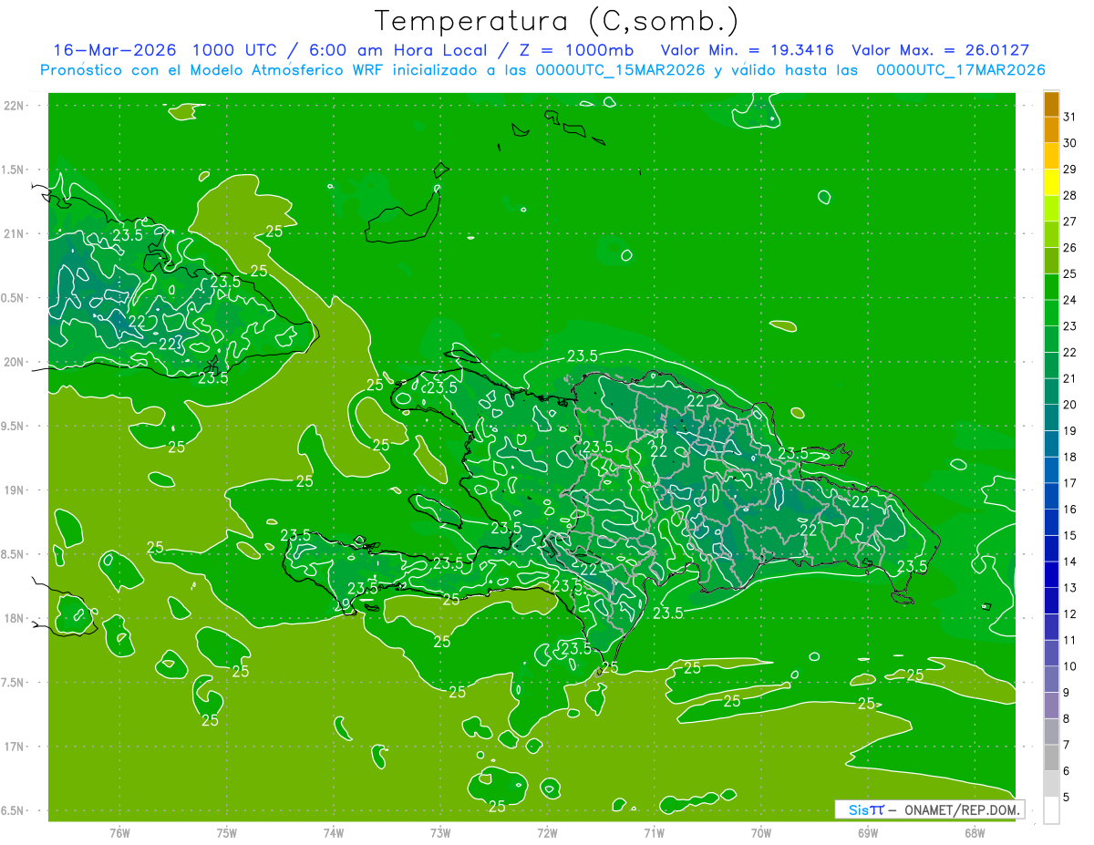Image resolution: width=1094 pixels, height=845 pixels.
Task: Click the "17N" latitude axis label
Action: click(15, 747)
